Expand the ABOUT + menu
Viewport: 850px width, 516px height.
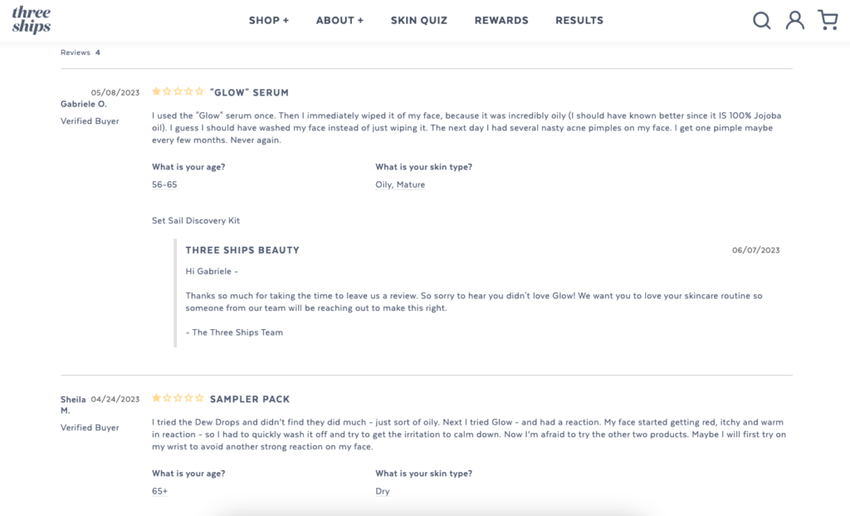coord(340,20)
